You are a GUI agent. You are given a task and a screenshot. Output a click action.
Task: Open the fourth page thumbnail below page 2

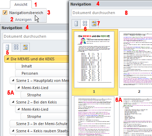(x=136, y=116)
